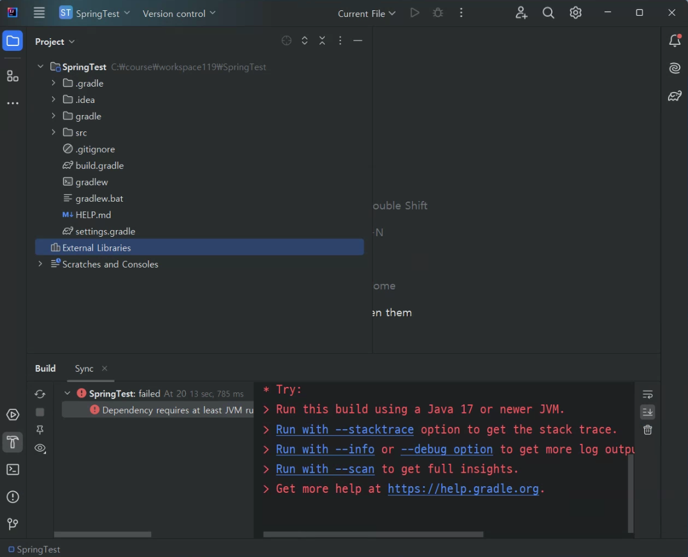Clear build output trash icon
This screenshot has height=557, width=688.
(647, 430)
